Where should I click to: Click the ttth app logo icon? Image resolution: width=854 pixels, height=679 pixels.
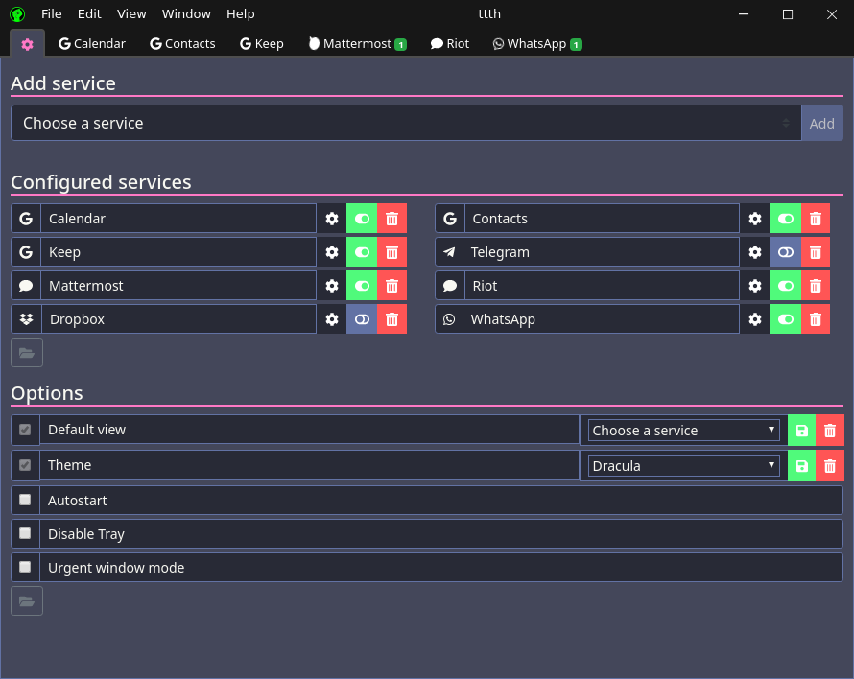tap(17, 14)
